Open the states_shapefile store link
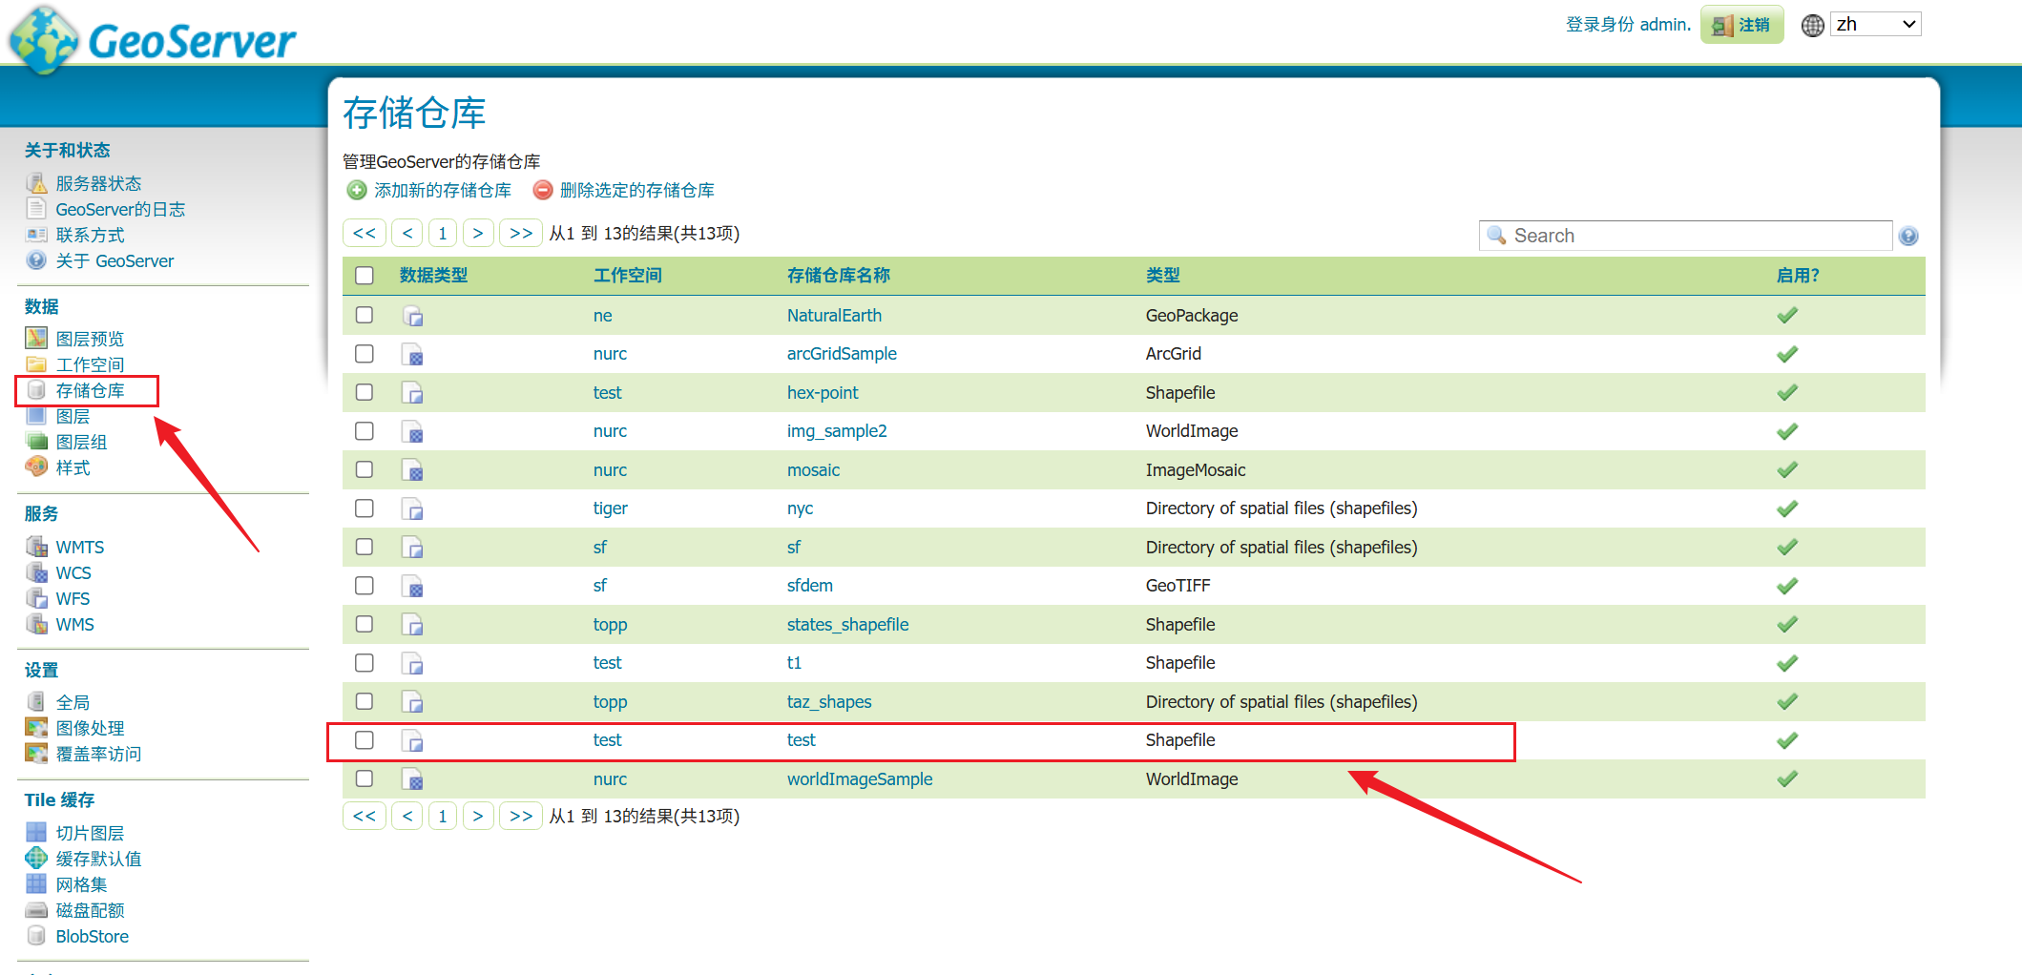Viewport: 2022px width, 975px height. pyautogui.click(x=847, y=624)
